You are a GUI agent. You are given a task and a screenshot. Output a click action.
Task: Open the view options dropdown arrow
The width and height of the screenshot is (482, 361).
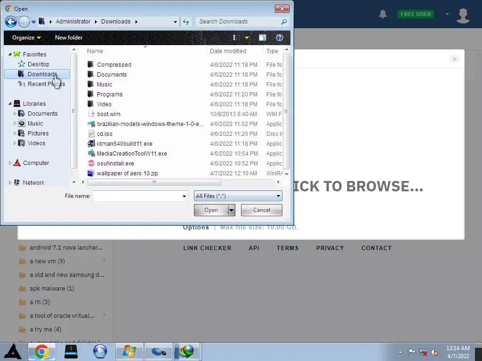click(247, 38)
